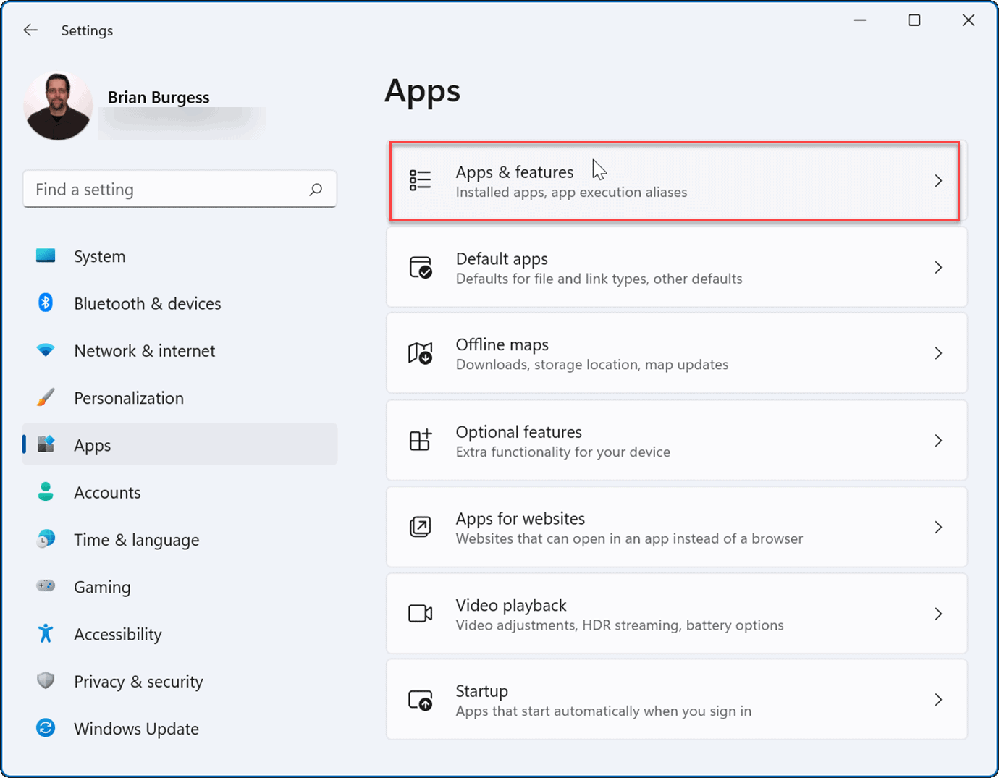Click the Default apps icon
999x778 pixels.
[420, 267]
